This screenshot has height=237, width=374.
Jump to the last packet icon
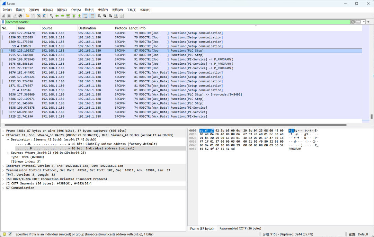[79, 16]
